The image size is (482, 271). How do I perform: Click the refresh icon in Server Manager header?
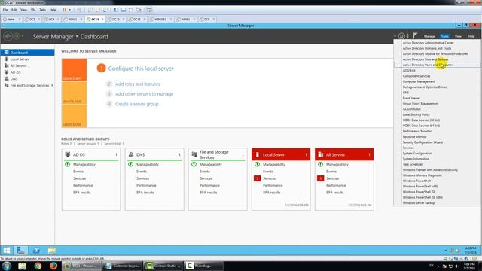(x=401, y=36)
